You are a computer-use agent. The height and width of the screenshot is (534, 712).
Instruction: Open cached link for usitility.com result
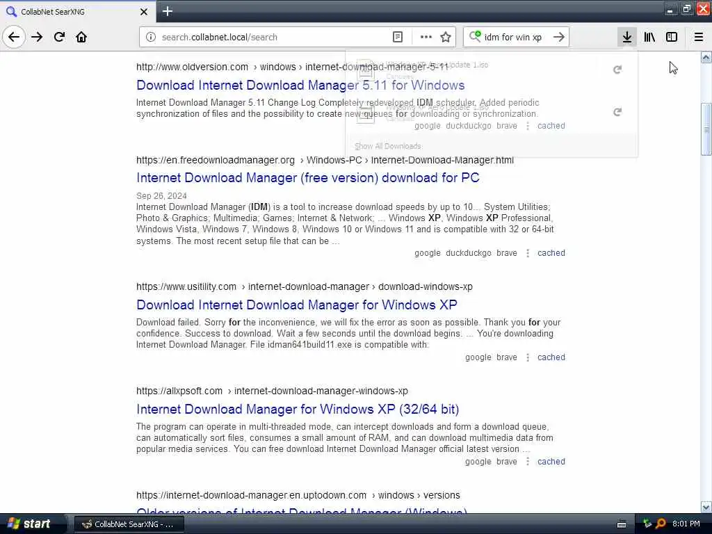point(551,357)
